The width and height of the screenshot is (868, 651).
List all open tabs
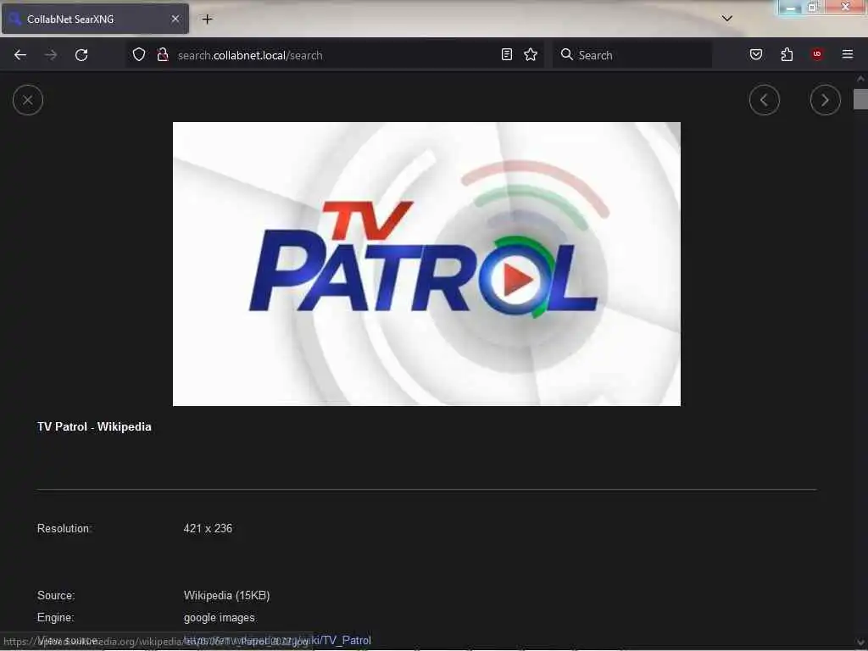point(726,19)
